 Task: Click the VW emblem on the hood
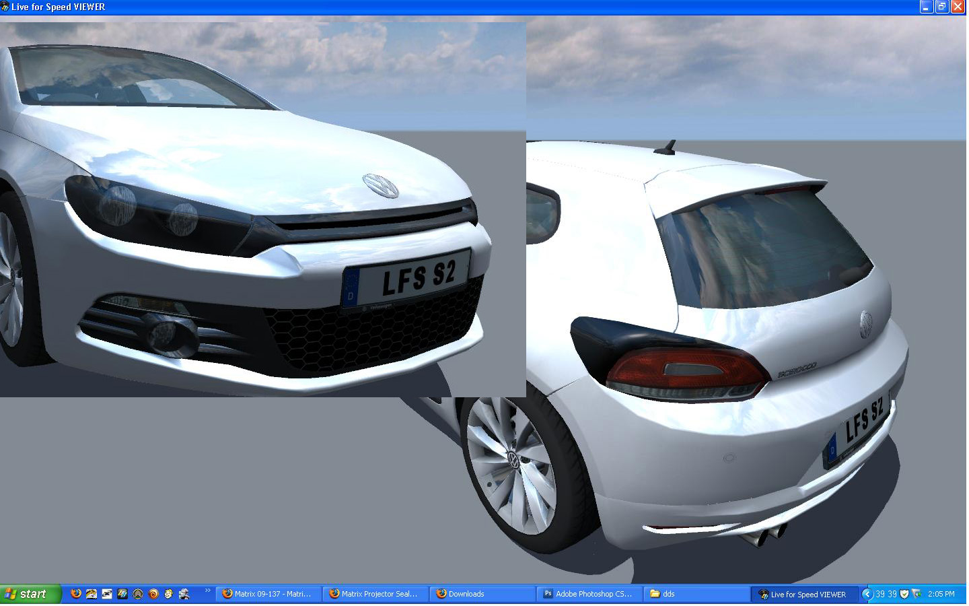(x=380, y=185)
